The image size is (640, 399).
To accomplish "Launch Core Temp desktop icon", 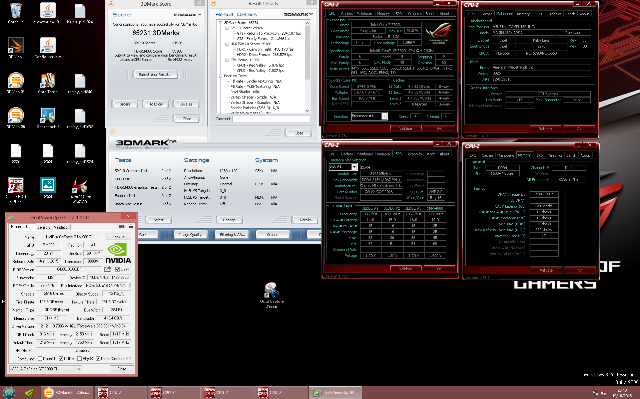I will 48,84.
